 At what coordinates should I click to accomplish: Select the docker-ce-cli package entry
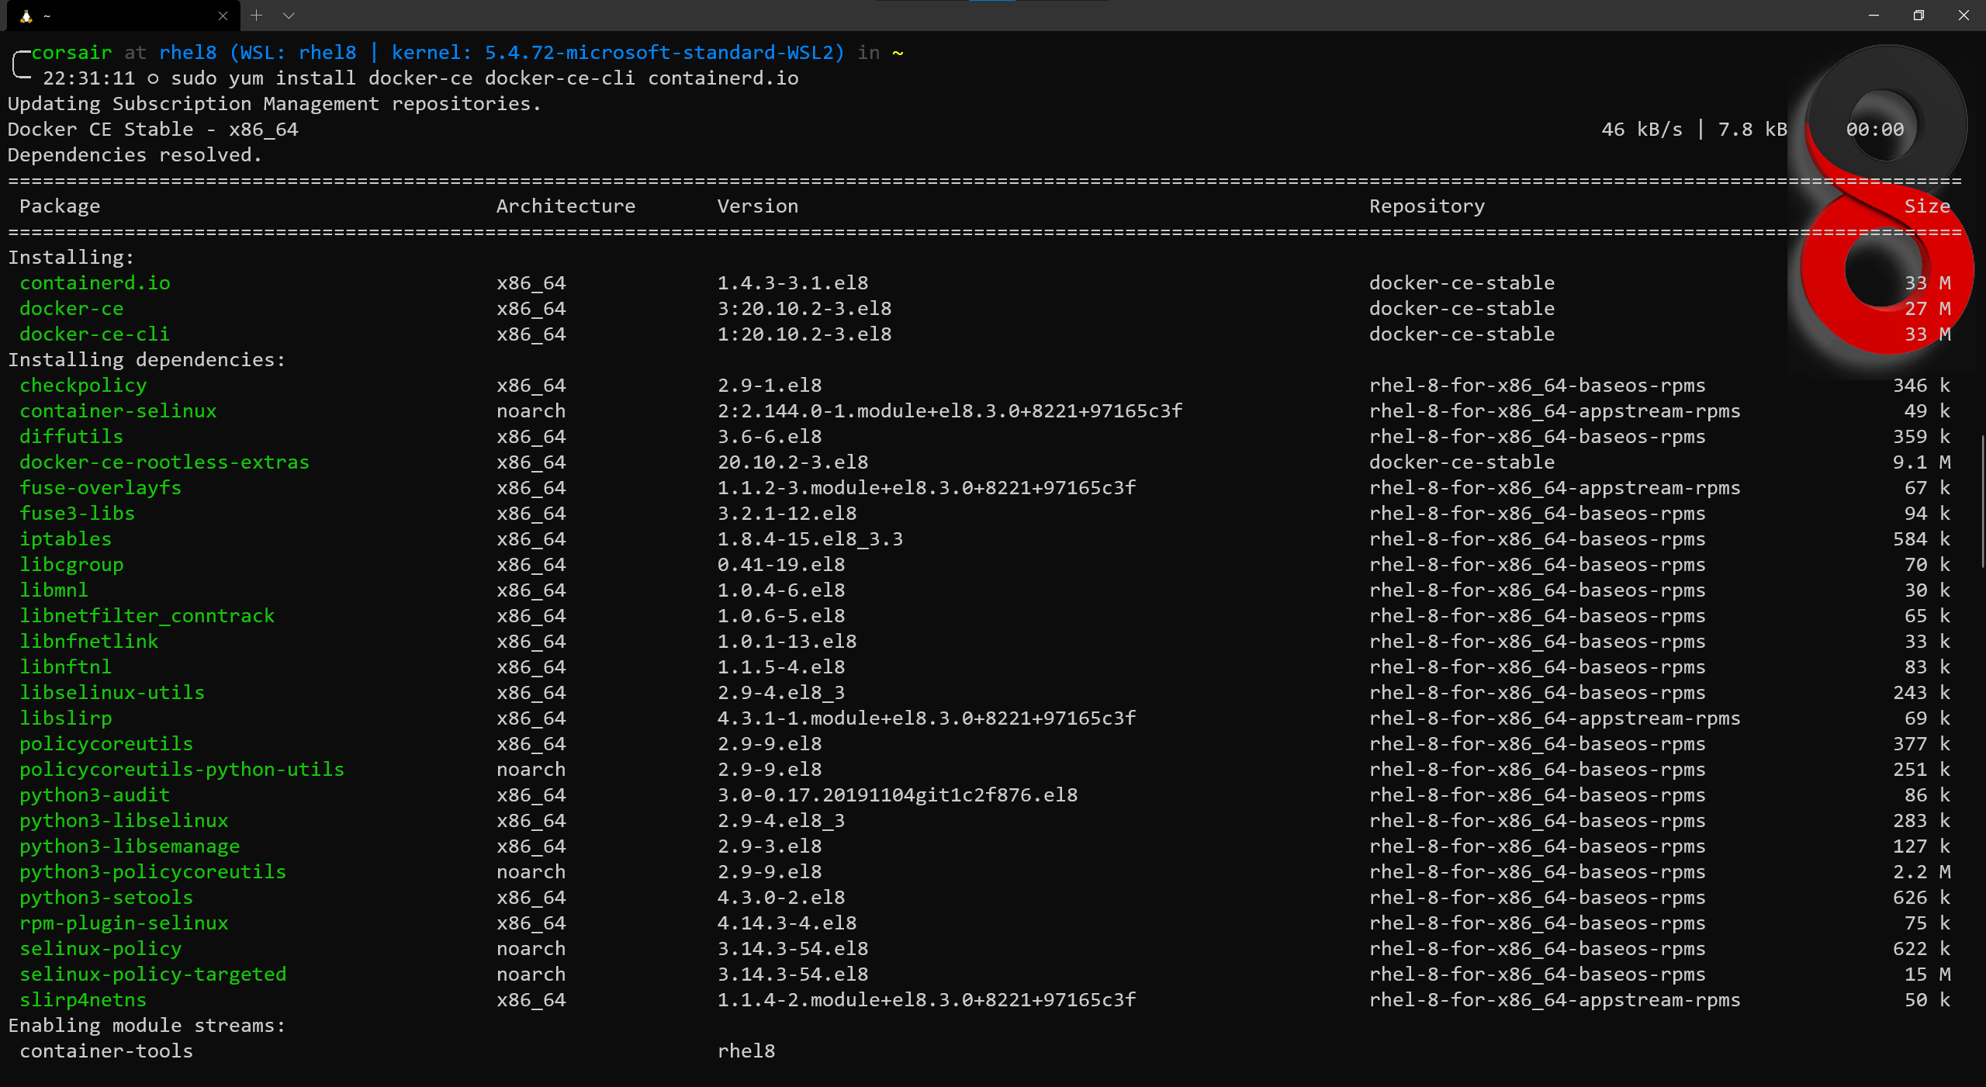click(94, 334)
